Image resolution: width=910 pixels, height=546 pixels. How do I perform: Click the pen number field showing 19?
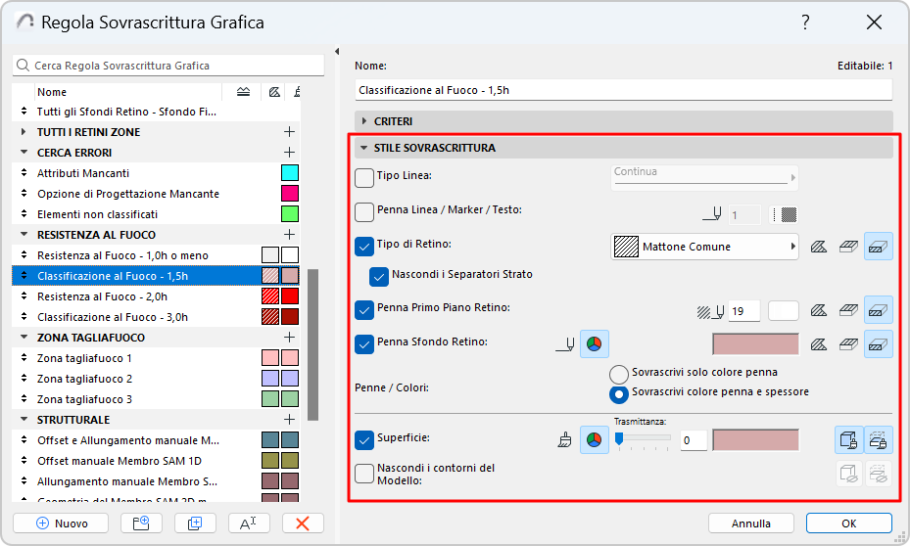pos(743,311)
